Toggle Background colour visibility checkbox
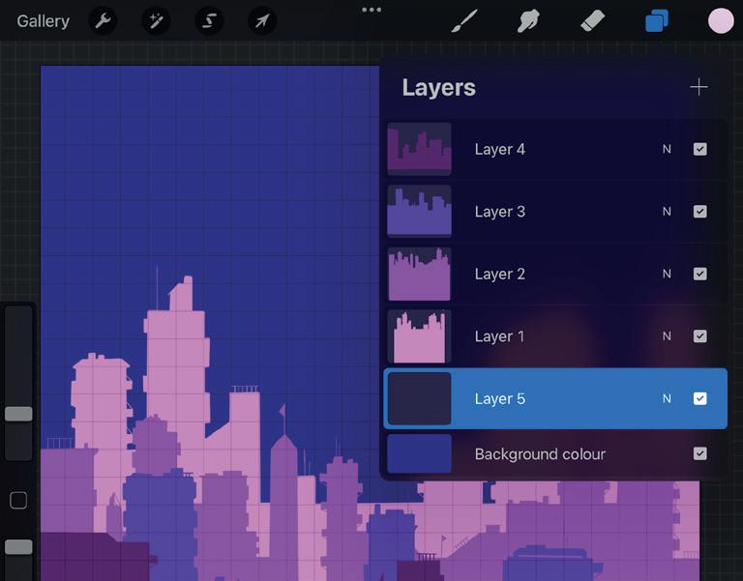The height and width of the screenshot is (581, 743). coord(699,453)
